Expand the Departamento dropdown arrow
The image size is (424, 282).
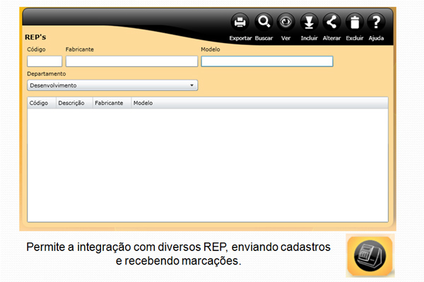192,85
